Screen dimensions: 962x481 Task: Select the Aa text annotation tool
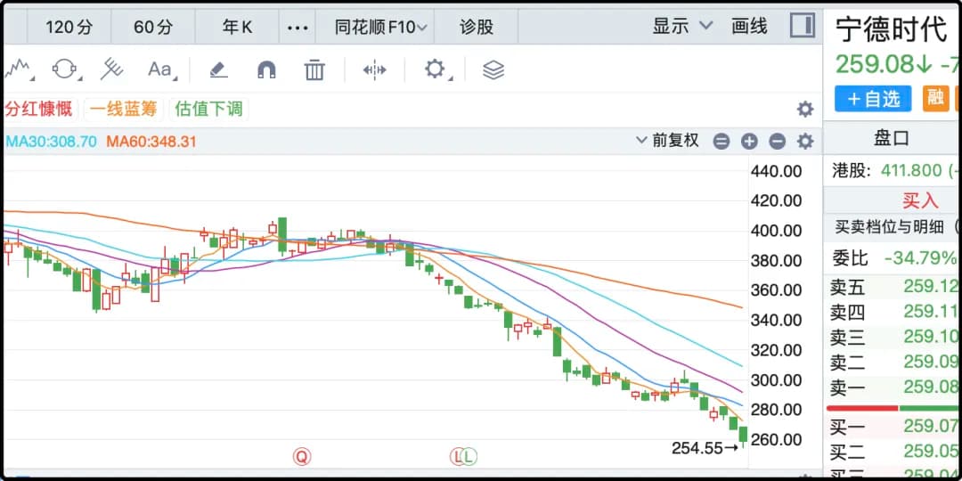point(160,69)
